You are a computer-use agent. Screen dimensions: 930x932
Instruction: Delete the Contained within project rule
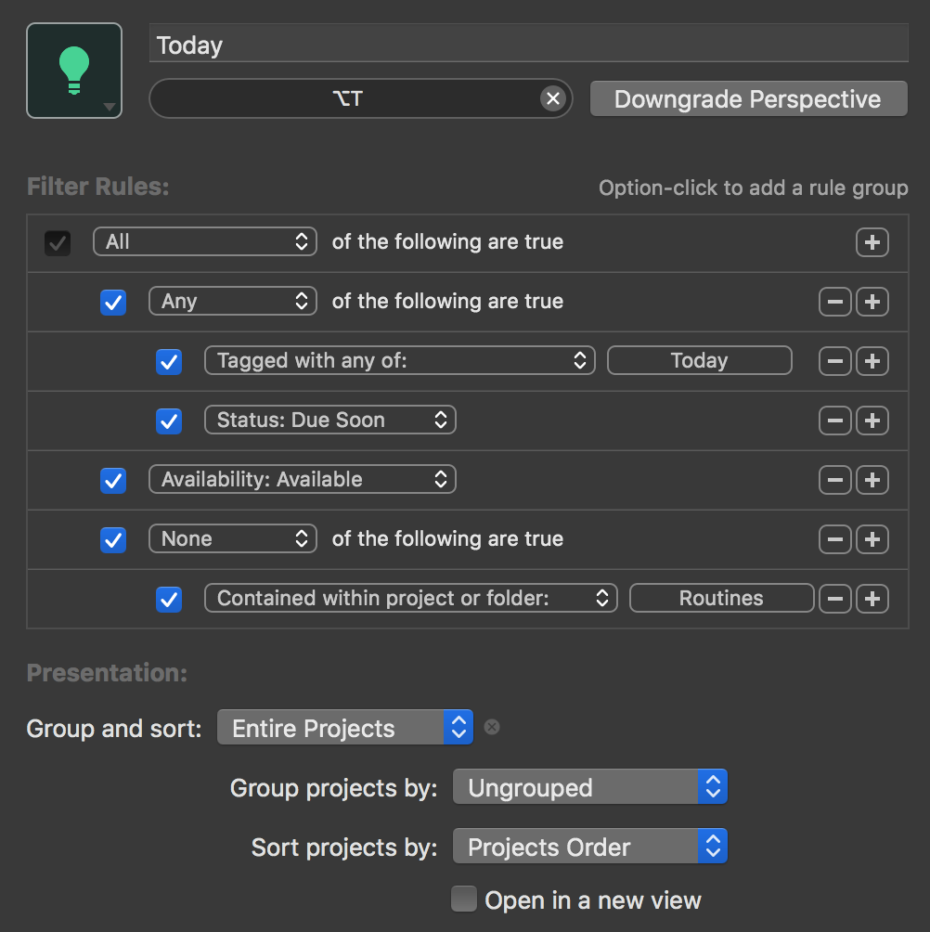834,599
